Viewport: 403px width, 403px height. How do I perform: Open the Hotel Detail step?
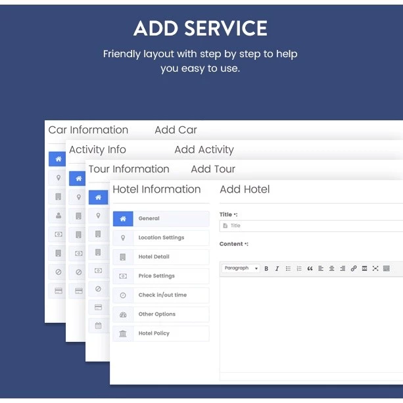161,257
